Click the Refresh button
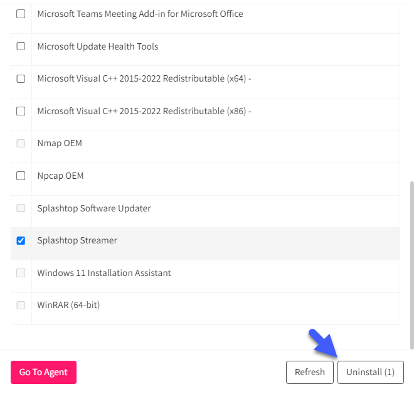 click(x=310, y=372)
